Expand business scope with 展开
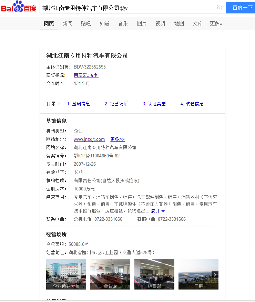Viewport: 255px width, 302px height. click(x=157, y=211)
